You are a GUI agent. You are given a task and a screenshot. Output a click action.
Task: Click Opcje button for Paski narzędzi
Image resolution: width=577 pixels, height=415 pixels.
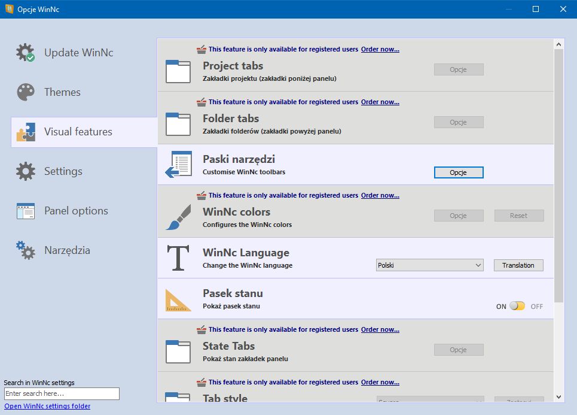(459, 172)
